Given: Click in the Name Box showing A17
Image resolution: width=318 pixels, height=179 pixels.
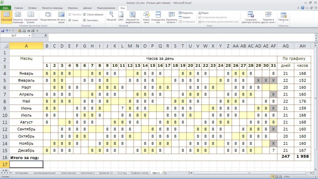Looking at the screenshot, I should pos(14,36).
